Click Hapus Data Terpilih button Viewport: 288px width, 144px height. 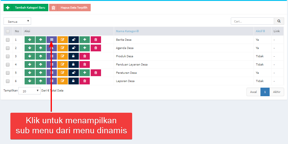click(x=70, y=8)
